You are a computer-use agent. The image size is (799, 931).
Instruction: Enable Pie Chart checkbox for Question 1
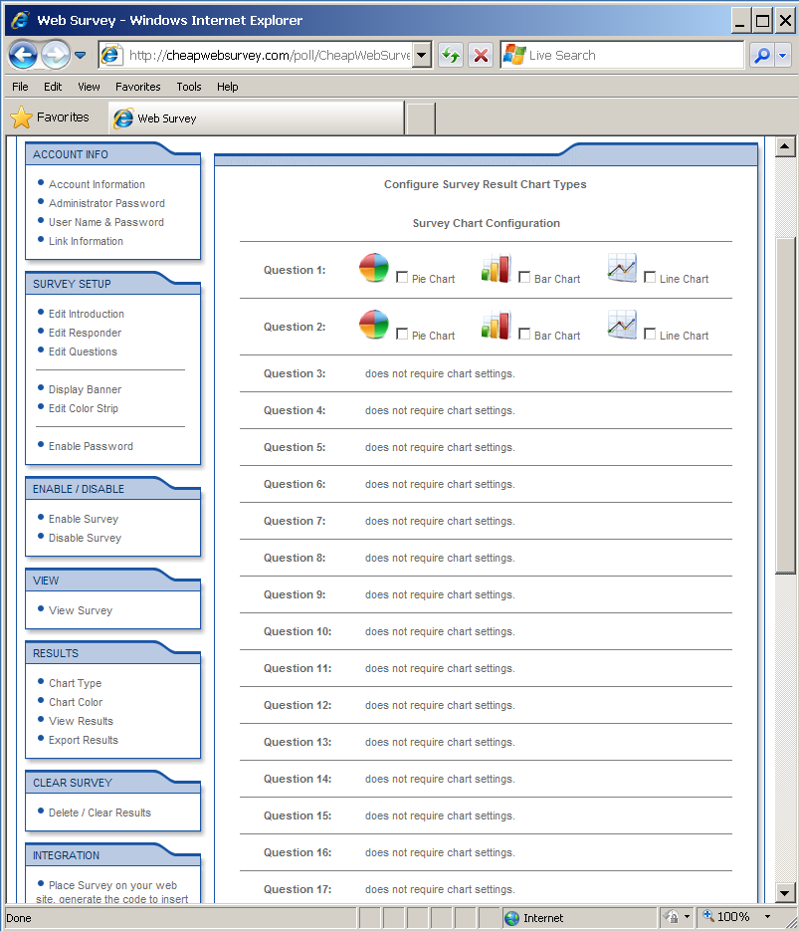(x=403, y=278)
